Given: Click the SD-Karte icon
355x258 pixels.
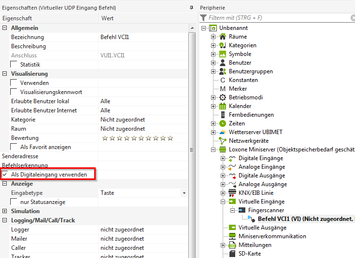Looking at the screenshot, I should tap(232, 254).
